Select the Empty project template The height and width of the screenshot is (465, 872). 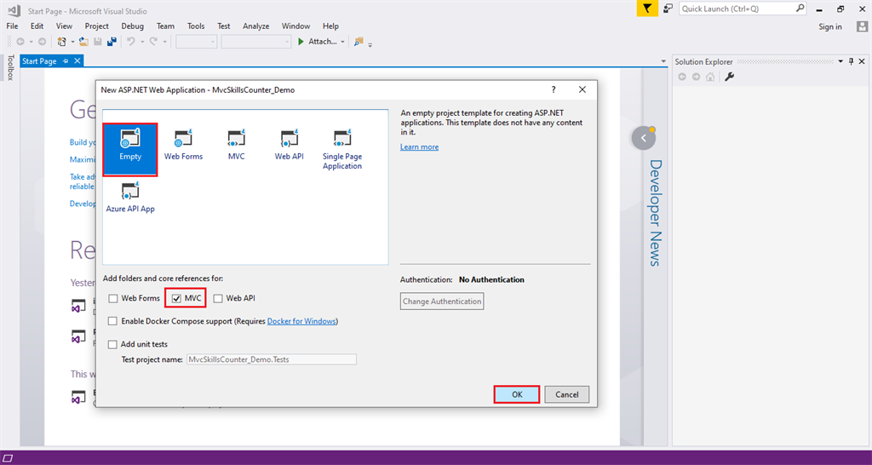tap(130, 149)
